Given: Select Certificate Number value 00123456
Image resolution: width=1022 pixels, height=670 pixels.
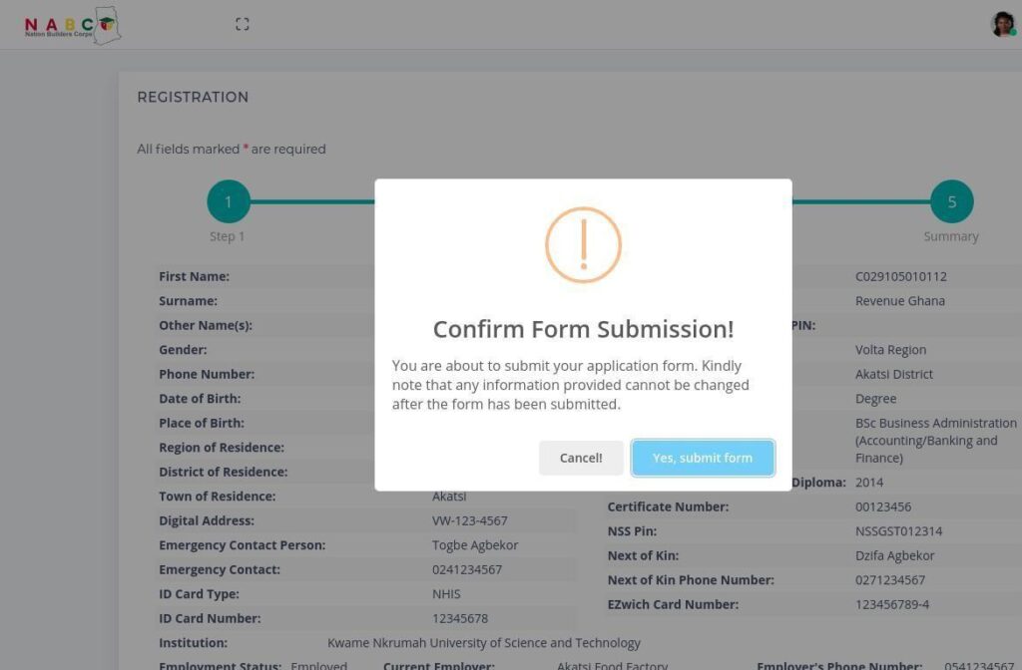Looking at the screenshot, I should click(x=883, y=507).
